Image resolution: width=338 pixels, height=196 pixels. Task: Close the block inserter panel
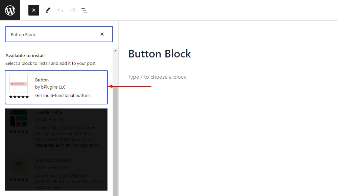pyautogui.click(x=33, y=10)
